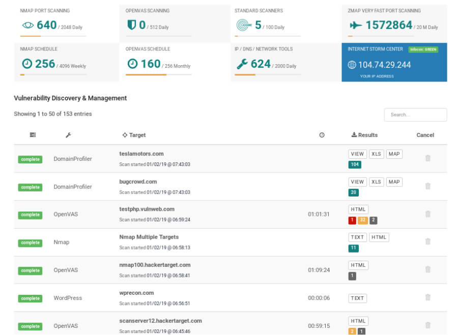
Task: Click the globe icon beside the IP address
Action: tap(352, 65)
